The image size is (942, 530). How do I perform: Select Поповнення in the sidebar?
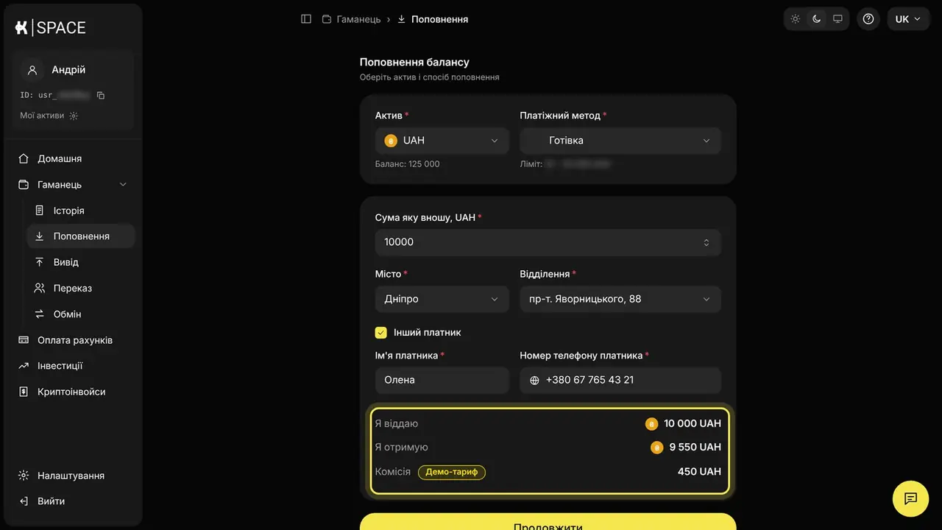coord(81,236)
